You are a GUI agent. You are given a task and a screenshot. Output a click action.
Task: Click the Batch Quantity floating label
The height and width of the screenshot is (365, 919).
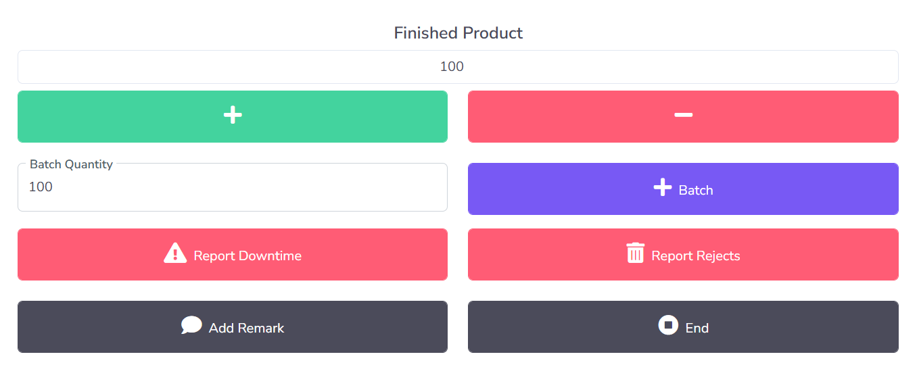pos(71,164)
